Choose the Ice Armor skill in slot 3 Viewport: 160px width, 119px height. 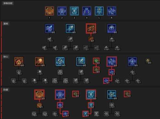coord(74,11)
